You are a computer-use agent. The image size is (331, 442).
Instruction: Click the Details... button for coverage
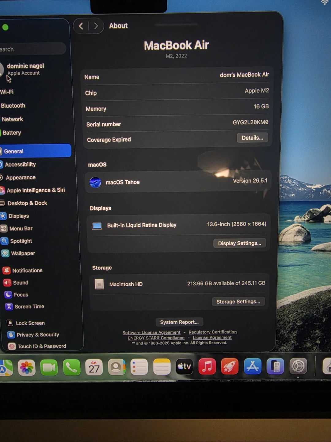click(x=252, y=138)
